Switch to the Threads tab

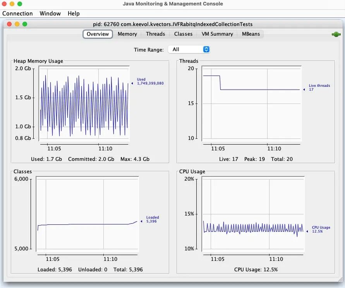pyautogui.click(x=155, y=34)
